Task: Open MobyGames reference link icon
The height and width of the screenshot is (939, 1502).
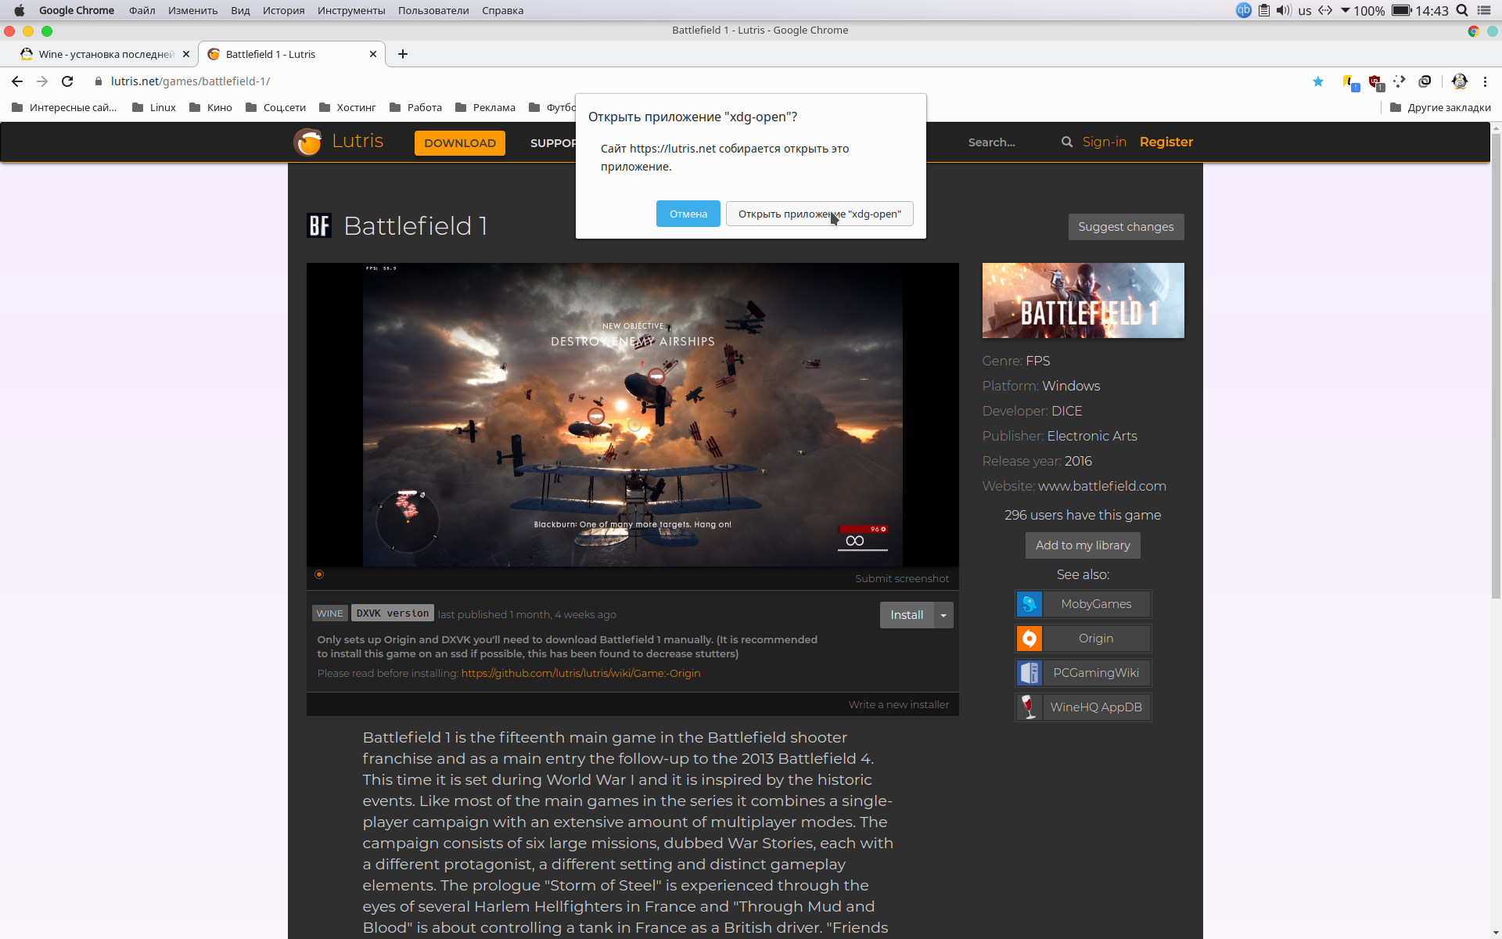Action: tap(1029, 603)
